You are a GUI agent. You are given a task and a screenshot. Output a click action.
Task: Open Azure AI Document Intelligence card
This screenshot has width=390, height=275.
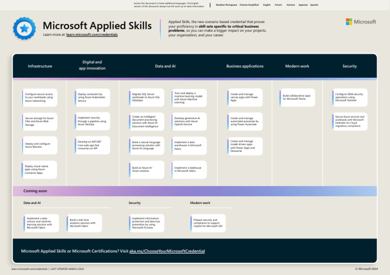[x=146, y=121]
